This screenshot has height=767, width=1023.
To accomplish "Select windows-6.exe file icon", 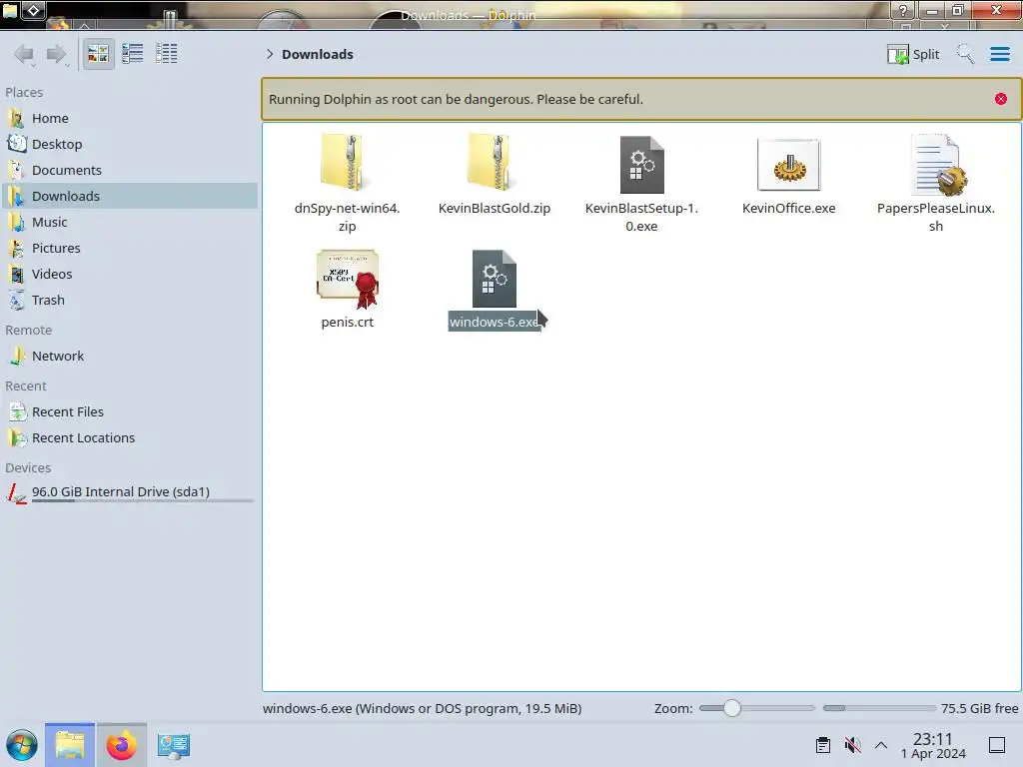I will click(494, 279).
